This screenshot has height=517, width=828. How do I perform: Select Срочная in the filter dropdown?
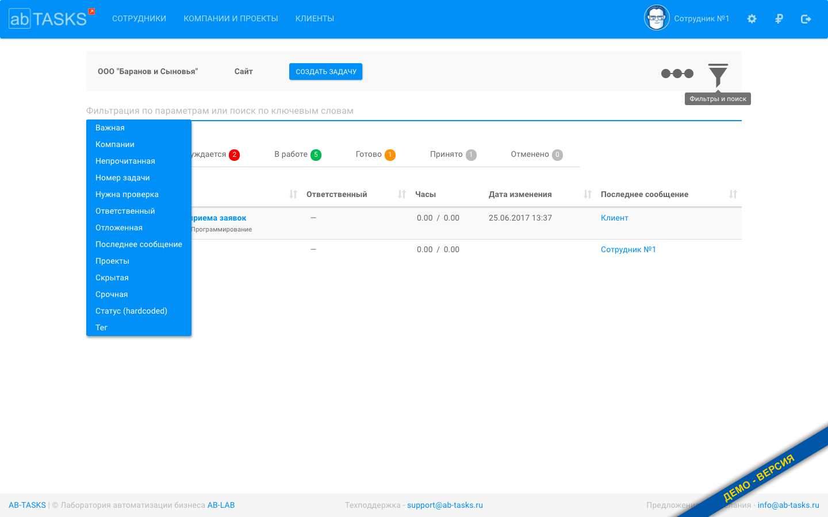pyautogui.click(x=112, y=295)
